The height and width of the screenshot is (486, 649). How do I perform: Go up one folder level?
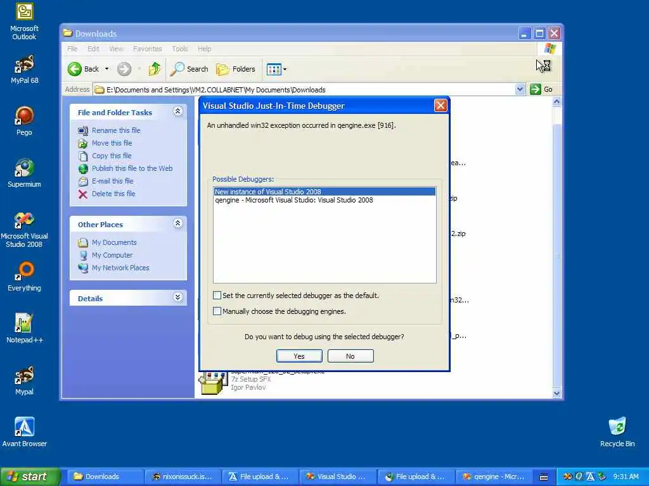pos(155,69)
